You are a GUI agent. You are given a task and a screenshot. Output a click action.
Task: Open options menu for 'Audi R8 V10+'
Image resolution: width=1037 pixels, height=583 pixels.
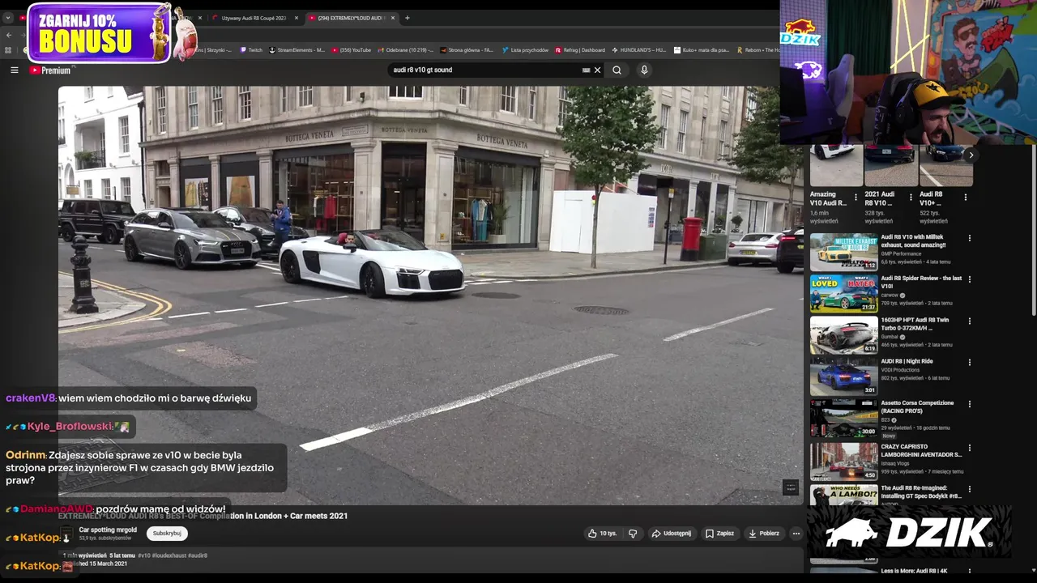coord(965,197)
